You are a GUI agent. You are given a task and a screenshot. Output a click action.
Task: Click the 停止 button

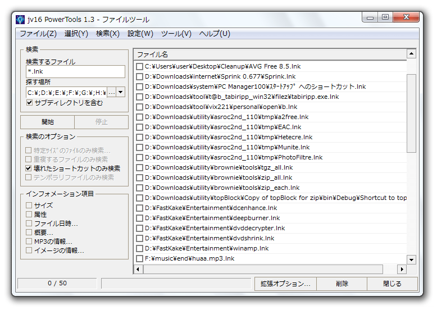[x=101, y=122]
